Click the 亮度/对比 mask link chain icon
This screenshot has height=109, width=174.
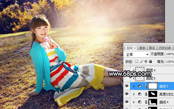[146, 94]
